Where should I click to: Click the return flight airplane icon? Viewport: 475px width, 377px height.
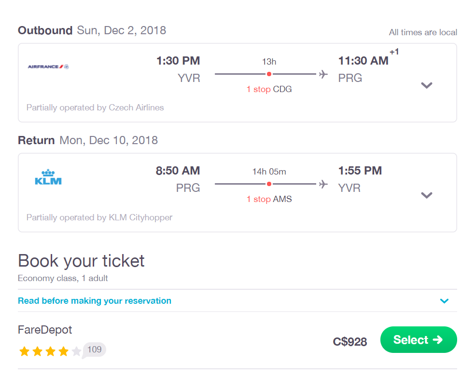coord(323,184)
